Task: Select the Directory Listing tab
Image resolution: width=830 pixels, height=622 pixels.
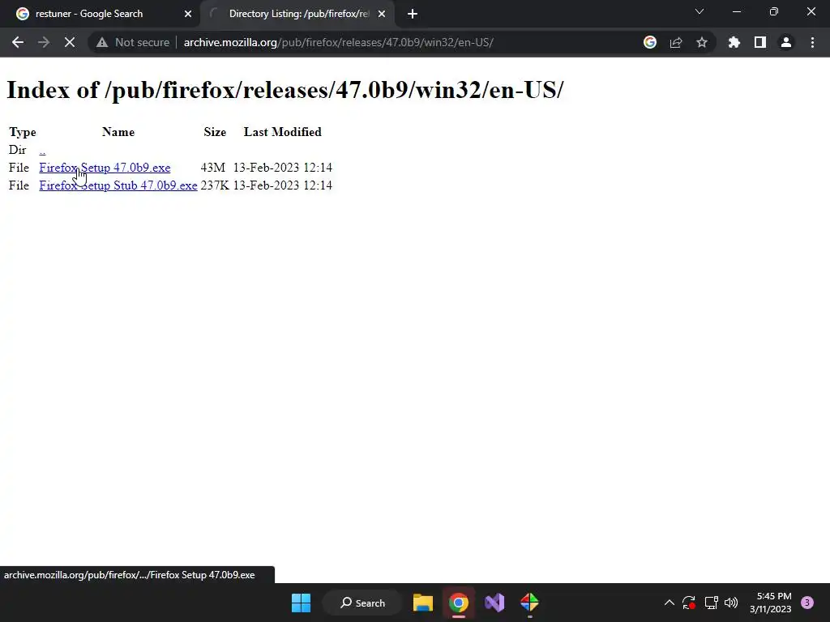Action: [x=298, y=14]
